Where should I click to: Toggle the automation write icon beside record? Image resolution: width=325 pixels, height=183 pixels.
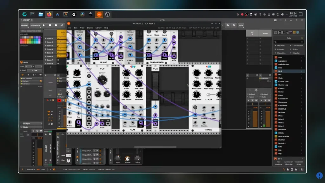[62, 25]
